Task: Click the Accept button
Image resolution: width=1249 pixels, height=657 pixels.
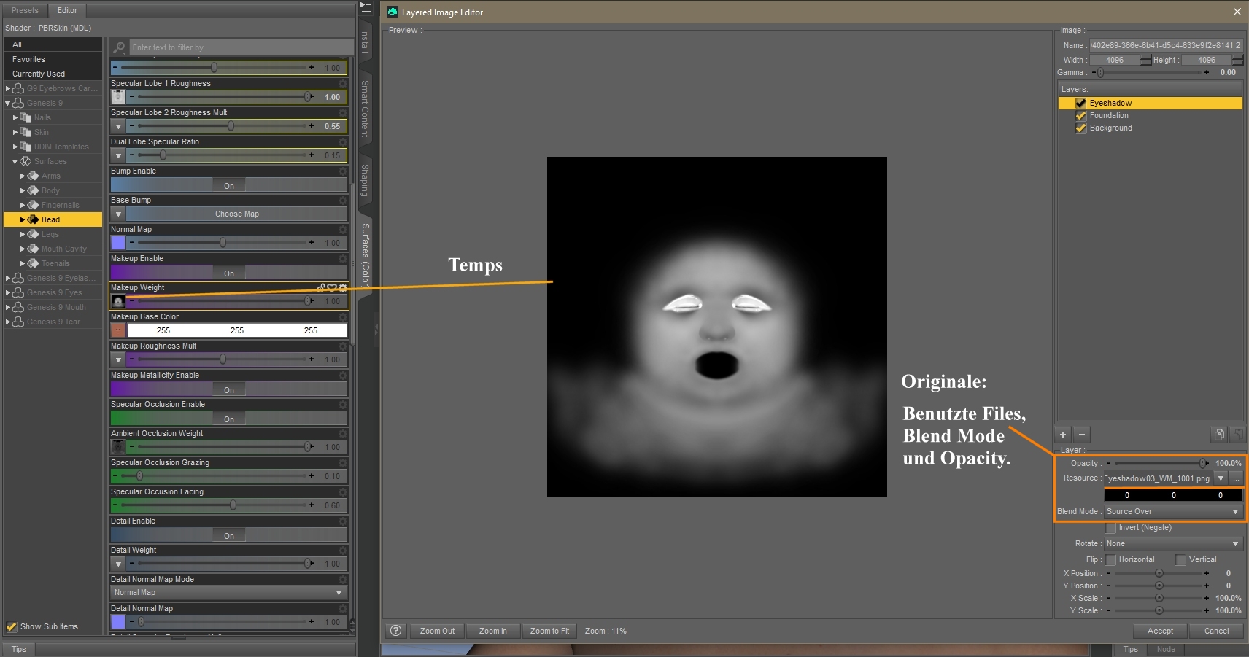Action: point(1160,631)
